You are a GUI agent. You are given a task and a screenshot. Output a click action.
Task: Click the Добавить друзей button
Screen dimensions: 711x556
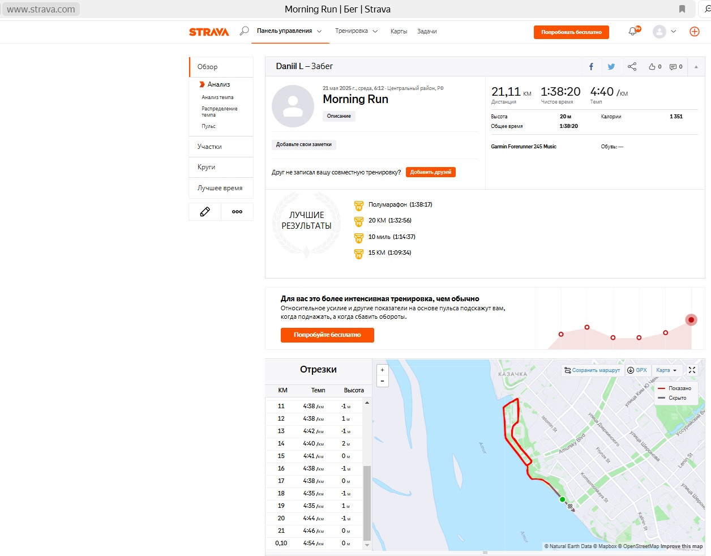click(431, 172)
